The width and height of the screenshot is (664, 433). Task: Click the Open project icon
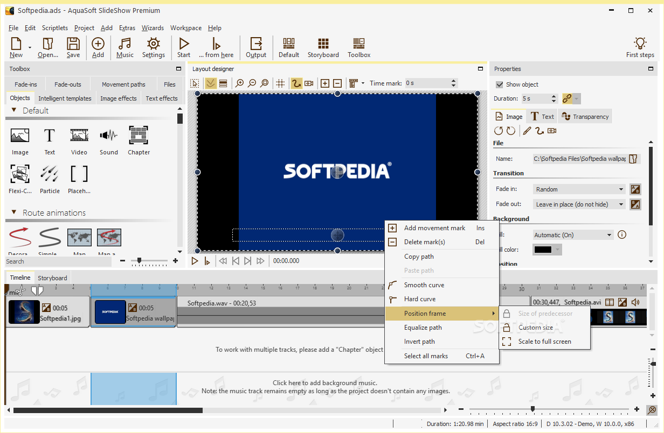(x=48, y=47)
